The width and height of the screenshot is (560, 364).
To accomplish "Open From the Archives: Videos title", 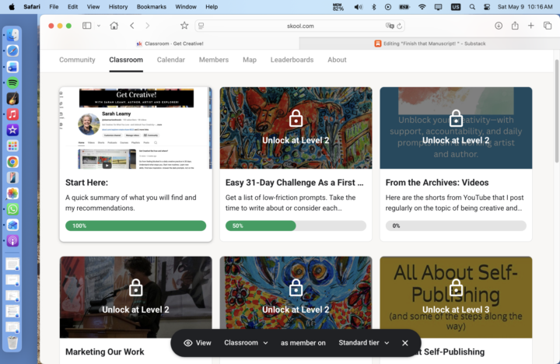I will 437,183.
